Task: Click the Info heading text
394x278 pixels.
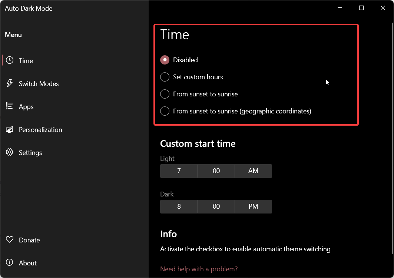Action: tap(168, 234)
